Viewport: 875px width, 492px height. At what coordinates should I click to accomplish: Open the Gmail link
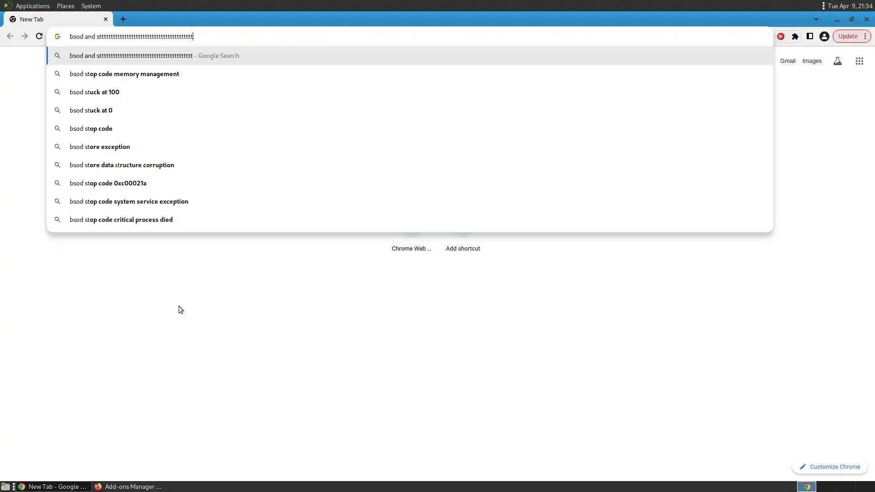[787, 61]
